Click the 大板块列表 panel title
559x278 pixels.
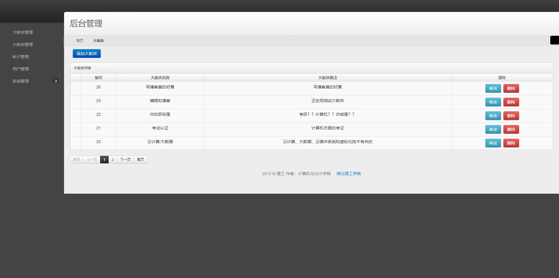[82, 68]
